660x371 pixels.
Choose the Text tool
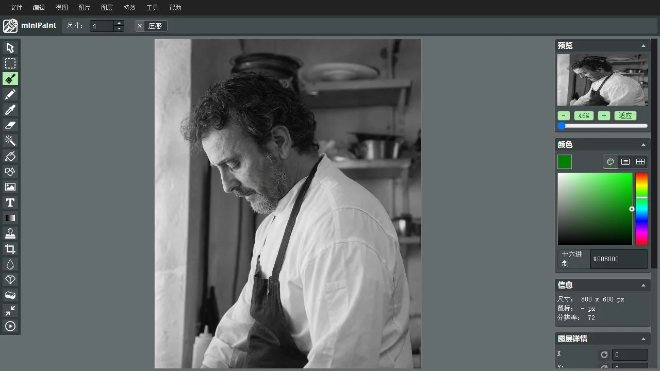10,203
